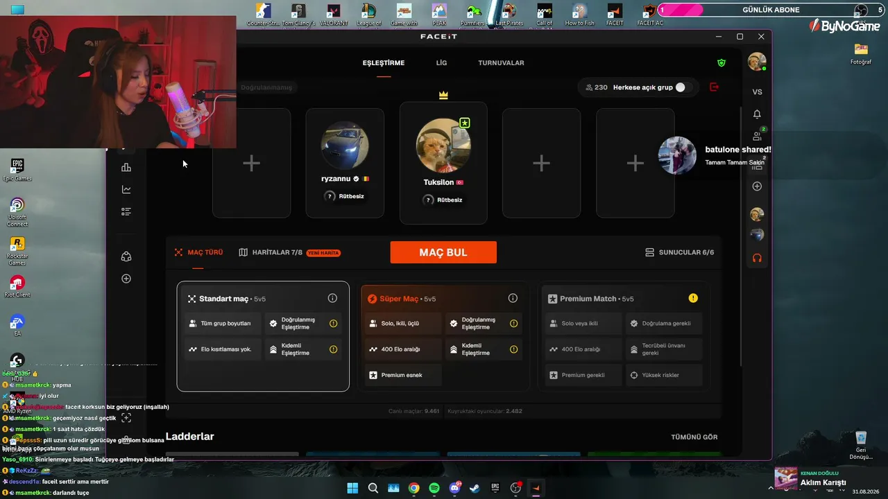Click the FACEIT app in the taskbar
The height and width of the screenshot is (499, 888).
pos(536,488)
